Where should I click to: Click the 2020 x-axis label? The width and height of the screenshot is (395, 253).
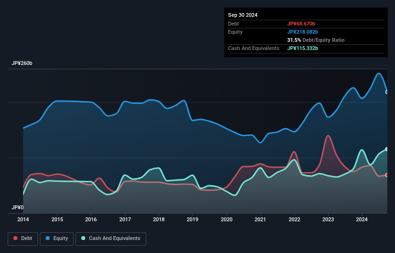point(227,219)
